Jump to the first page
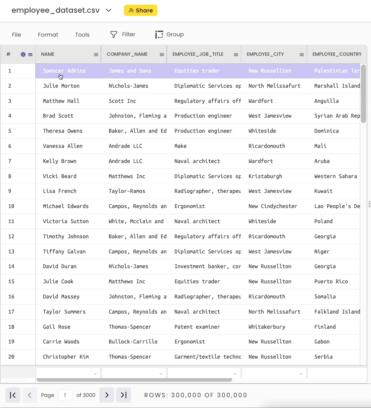This screenshot has height=408, width=371. pyautogui.click(x=13, y=395)
